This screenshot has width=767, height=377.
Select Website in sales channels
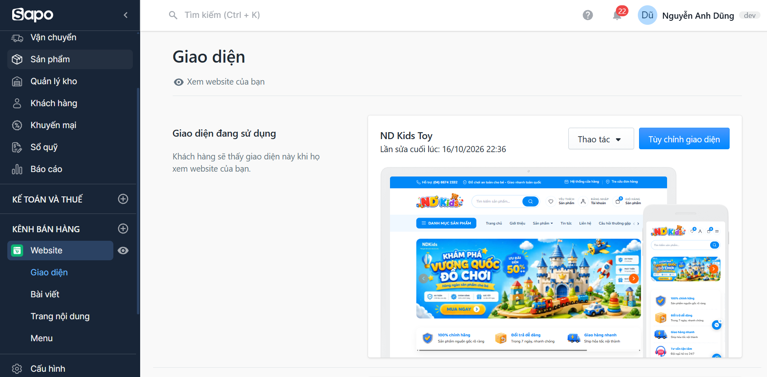[x=60, y=251]
